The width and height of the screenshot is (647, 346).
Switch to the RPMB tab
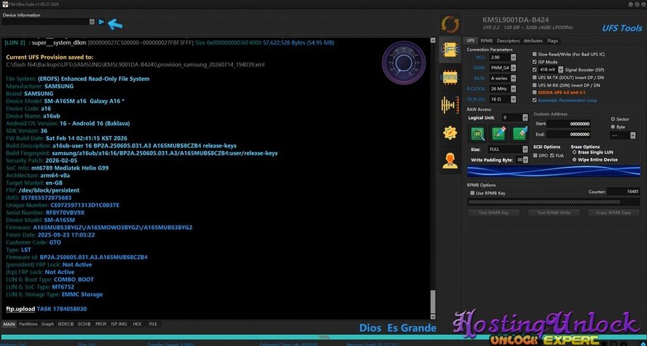pyautogui.click(x=486, y=41)
